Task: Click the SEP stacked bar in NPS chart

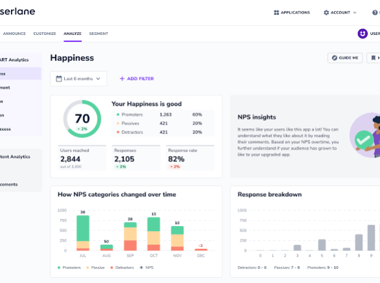Action: point(130,236)
